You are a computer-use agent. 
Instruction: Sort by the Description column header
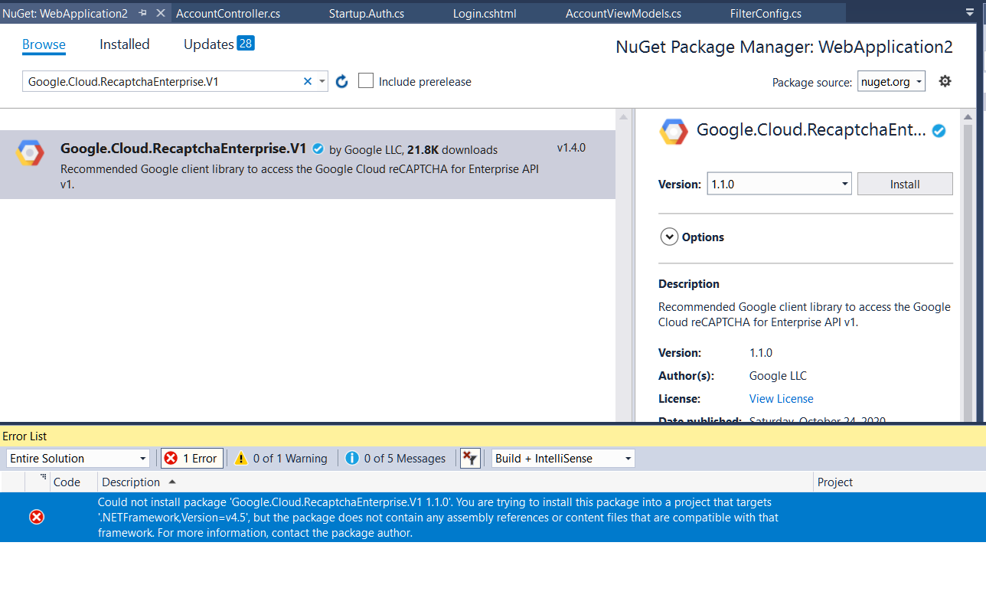455,482
